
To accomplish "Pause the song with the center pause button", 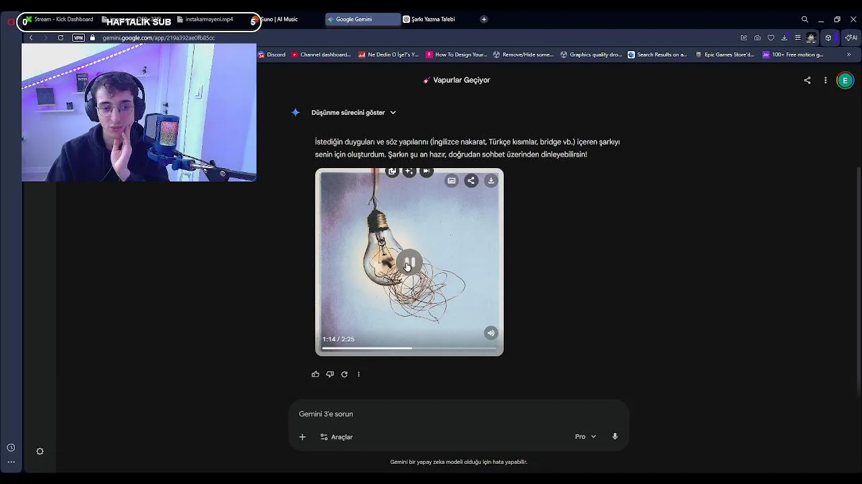I will (x=409, y=262).
